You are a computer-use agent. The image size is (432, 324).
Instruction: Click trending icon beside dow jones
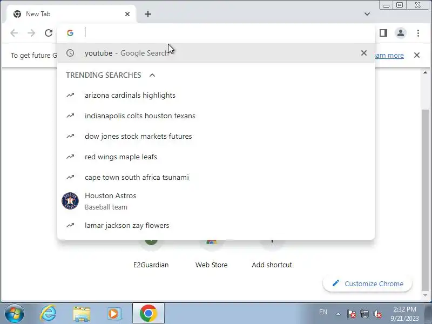click(70, 137)
